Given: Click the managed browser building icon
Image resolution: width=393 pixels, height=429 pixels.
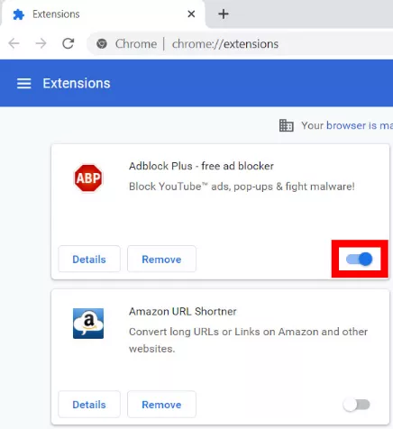Looking at the screenshot, I should [x=286, y=125].
